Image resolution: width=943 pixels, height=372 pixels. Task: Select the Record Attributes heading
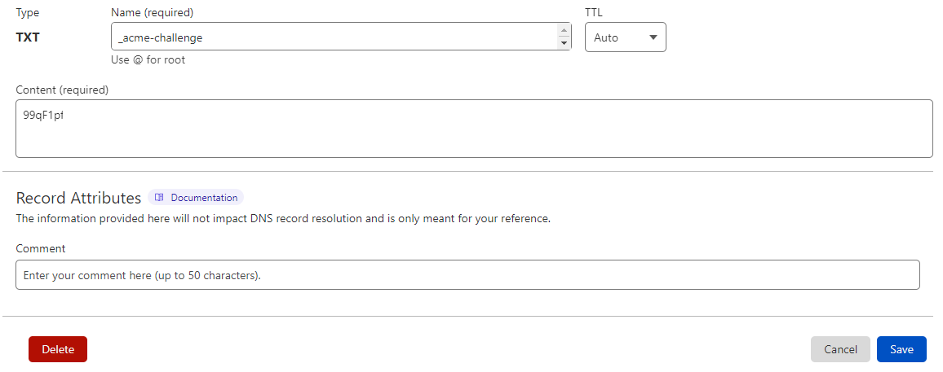click(78, 198)
